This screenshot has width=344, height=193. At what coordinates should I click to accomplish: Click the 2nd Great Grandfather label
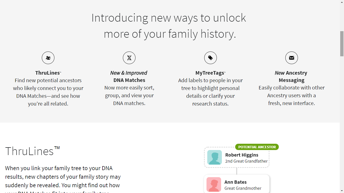coord(246,161)
